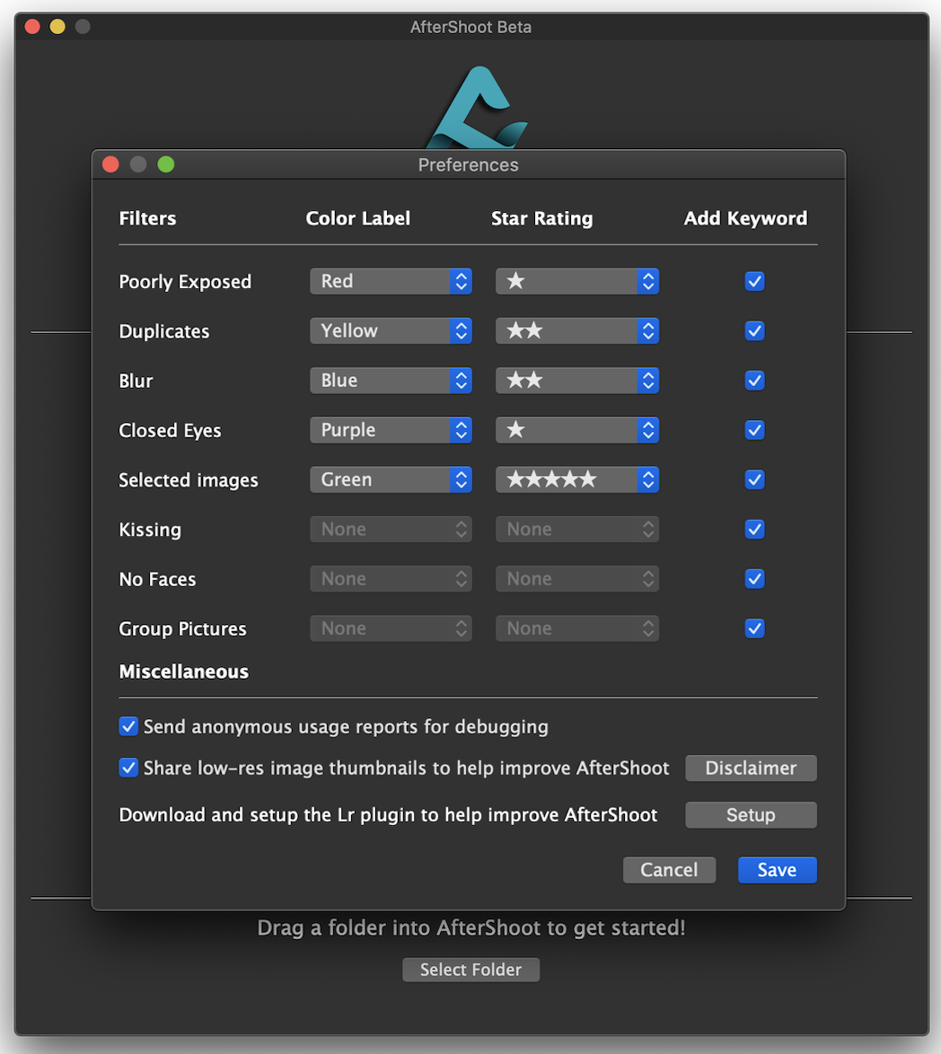Click the AfterShoot logo
This screenshot has width=941, height=1054.
point(477,108)
